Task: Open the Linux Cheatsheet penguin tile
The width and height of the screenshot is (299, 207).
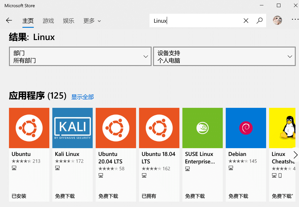Action: point(282,128)
